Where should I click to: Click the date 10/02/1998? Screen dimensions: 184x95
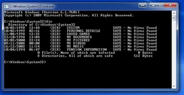click(x=15, y=28)
